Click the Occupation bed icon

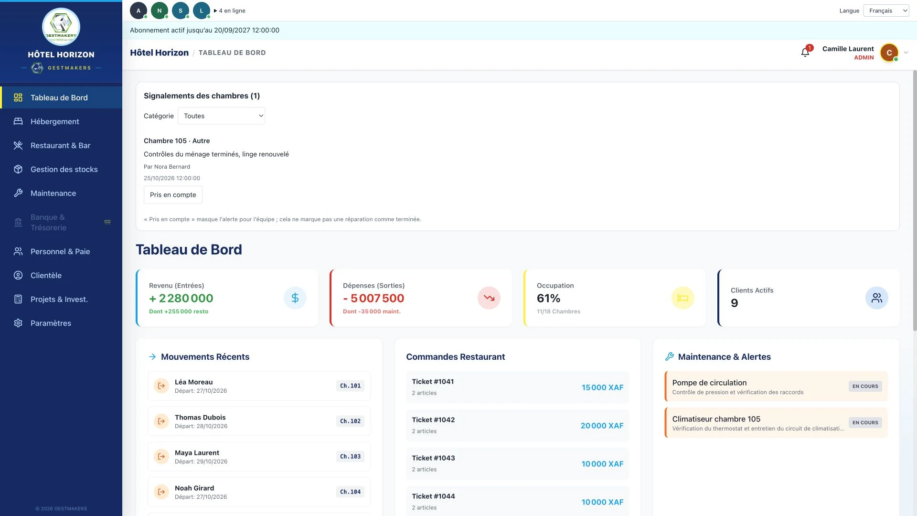pyautogui.click(x=683, y=298)
